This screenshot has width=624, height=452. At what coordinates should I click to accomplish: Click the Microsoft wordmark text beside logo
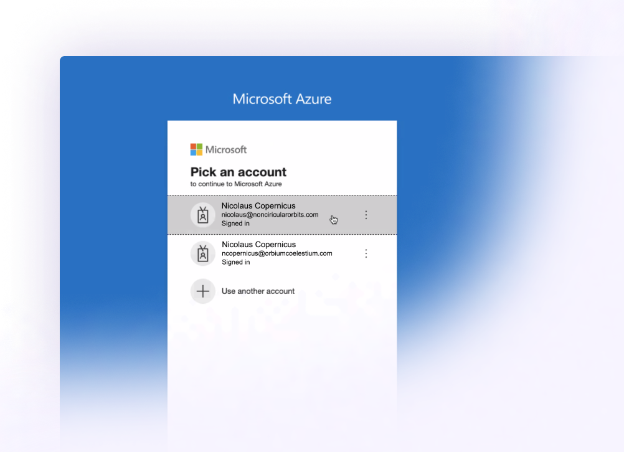[x=226, y=149]
